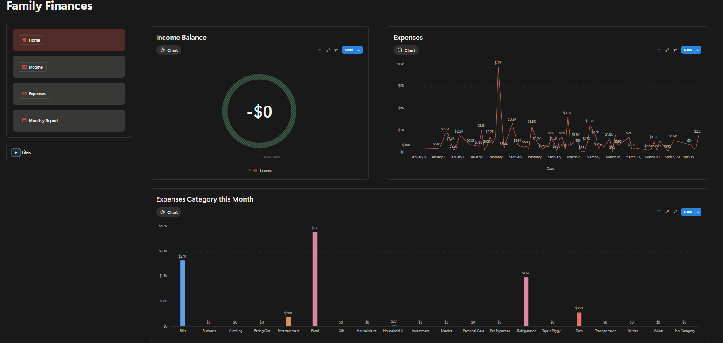Open settings for Expenses Category this Month
This screenshot has width=723, height=343.
[675, 212]
